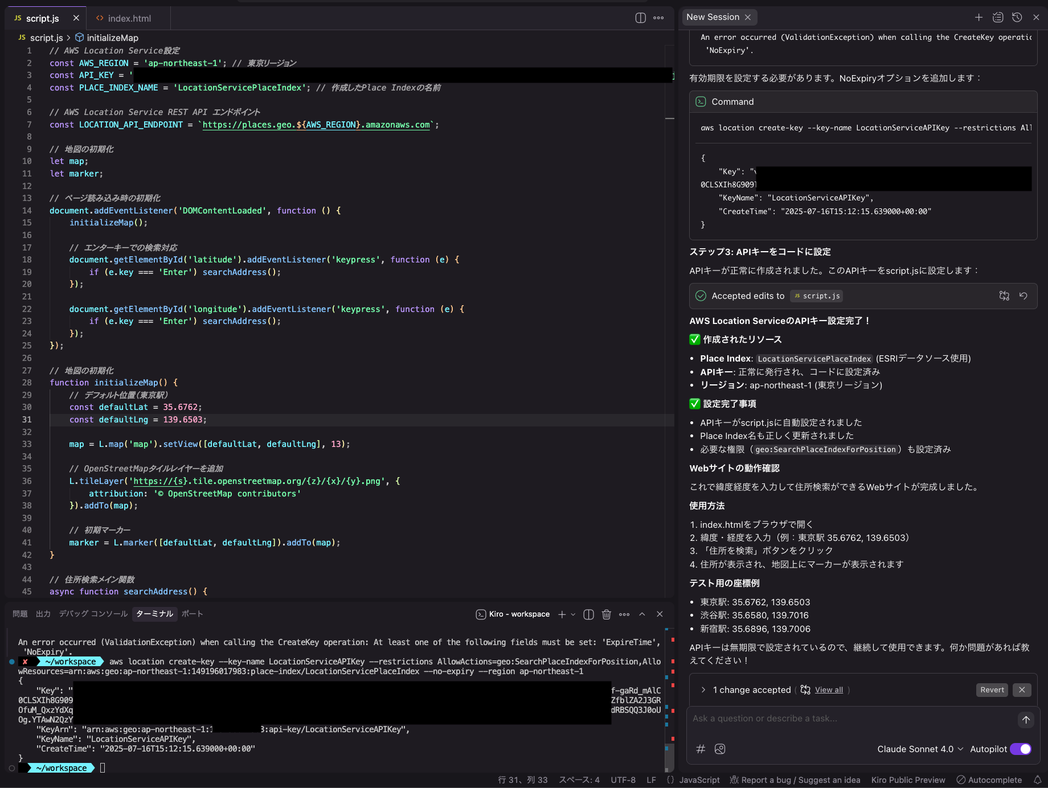Open terminal panel more actions

[x=624, y=614]
